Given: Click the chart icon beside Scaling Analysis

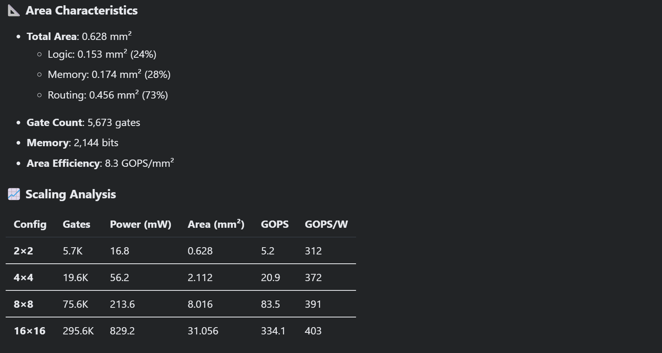Looking at the screenshot, I should (14, 194).
